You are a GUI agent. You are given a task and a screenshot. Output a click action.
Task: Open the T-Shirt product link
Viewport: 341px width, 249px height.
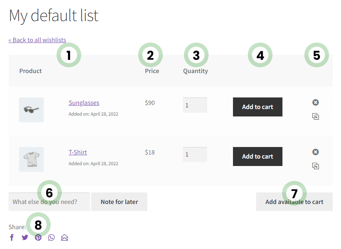coord(78,152)
